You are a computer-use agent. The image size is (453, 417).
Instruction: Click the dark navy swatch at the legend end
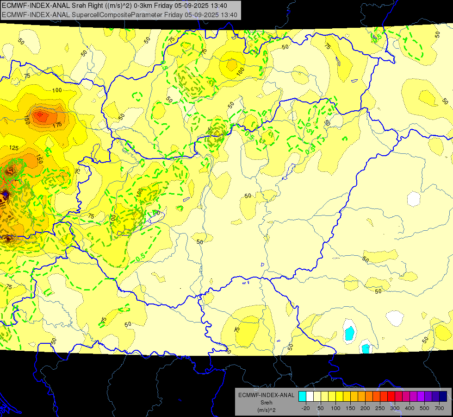[443, 396]
